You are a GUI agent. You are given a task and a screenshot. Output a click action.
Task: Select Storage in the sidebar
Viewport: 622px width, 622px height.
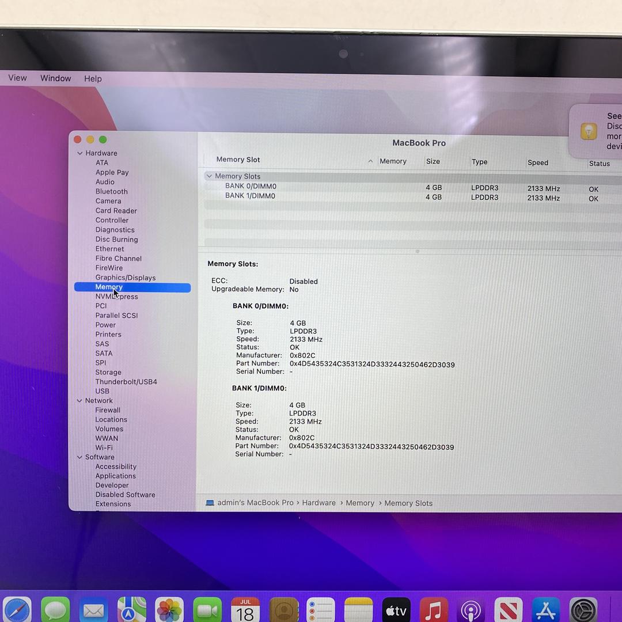(108, 372)
